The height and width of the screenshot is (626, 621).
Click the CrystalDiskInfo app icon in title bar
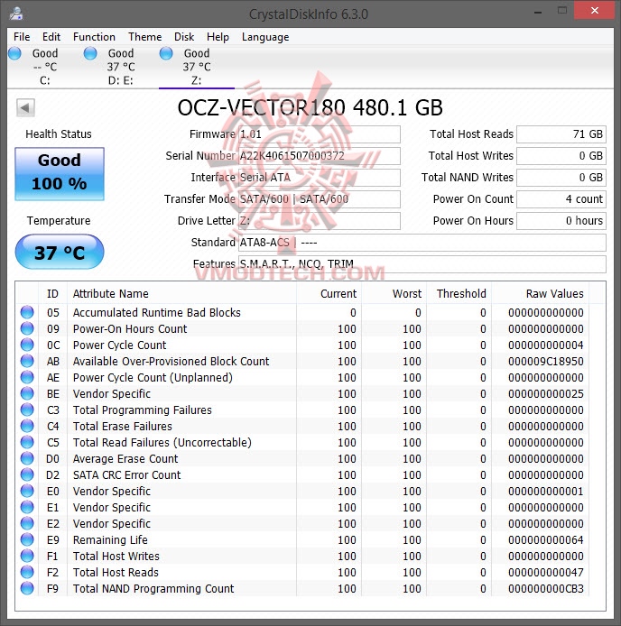pyautogui.click(x=16, y=14)
